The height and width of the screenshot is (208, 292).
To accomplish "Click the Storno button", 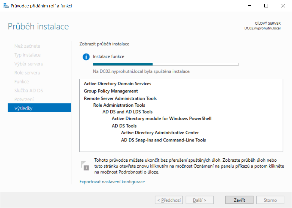I will coord(270,200).
